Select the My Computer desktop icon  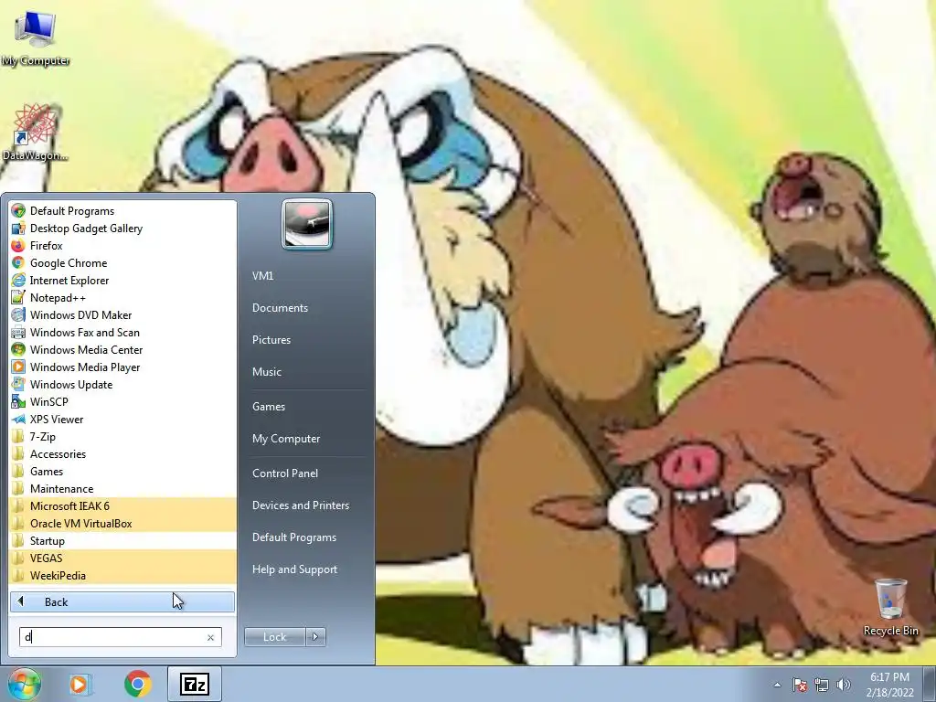36,38
